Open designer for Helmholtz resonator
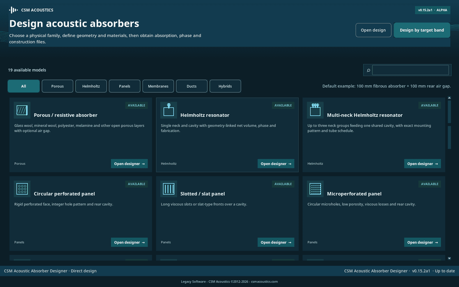Viewport: 459px width, 287px height. coord(276,164)
